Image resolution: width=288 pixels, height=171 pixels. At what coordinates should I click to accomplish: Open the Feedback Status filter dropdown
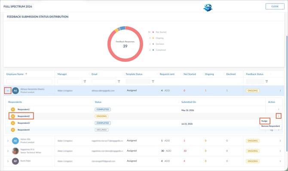tap(255, 81)
